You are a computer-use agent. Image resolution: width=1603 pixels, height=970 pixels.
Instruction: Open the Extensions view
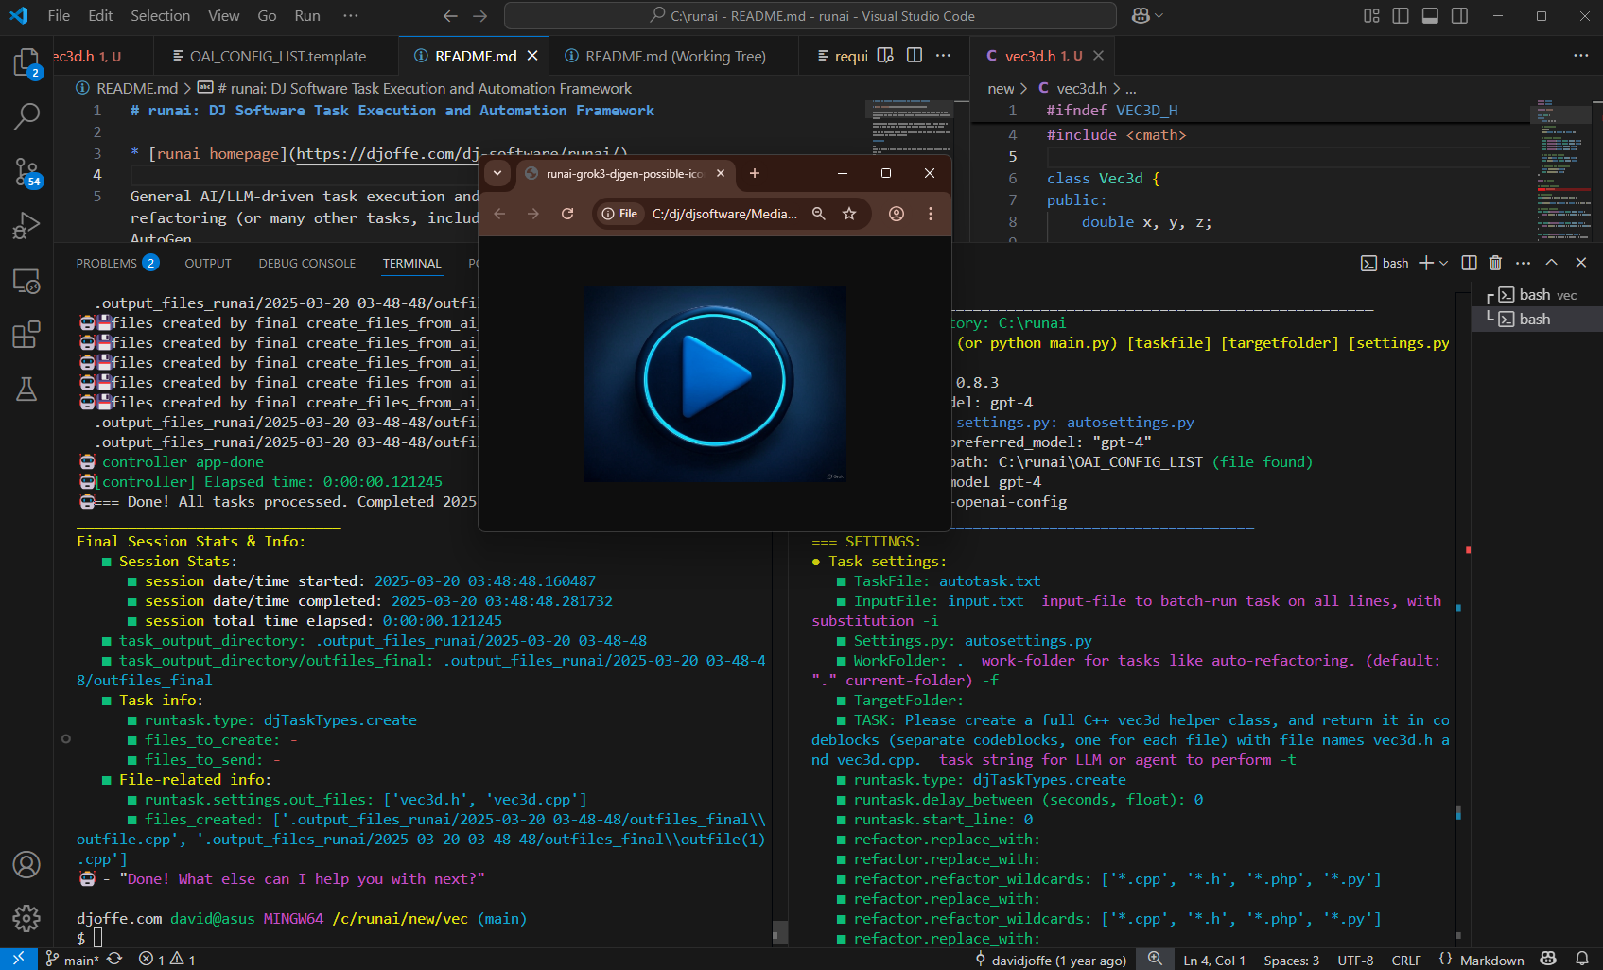click(x=26, y=335)
